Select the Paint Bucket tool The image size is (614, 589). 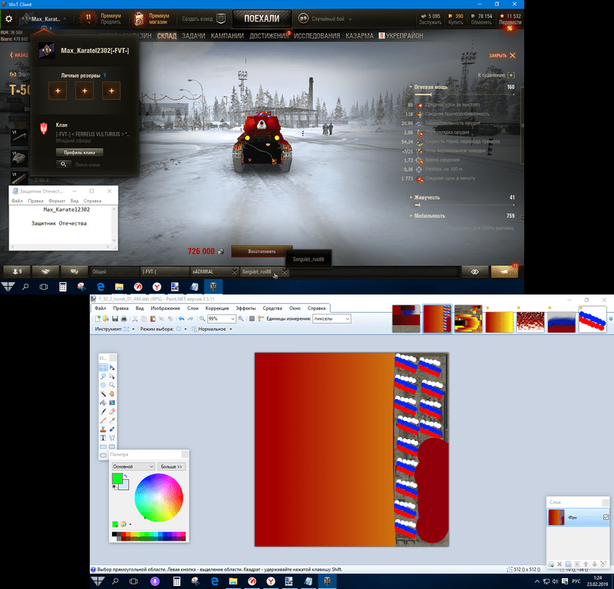[x=103, y=403]
